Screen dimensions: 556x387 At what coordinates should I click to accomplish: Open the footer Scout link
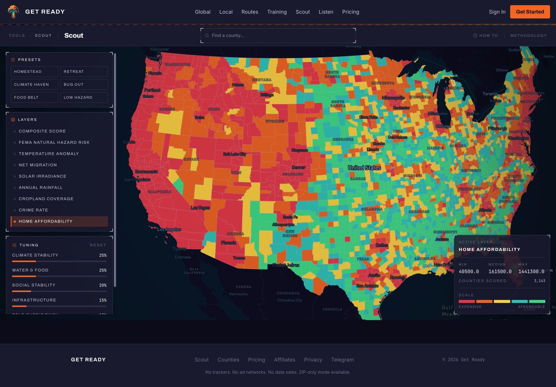coord(202,360)
